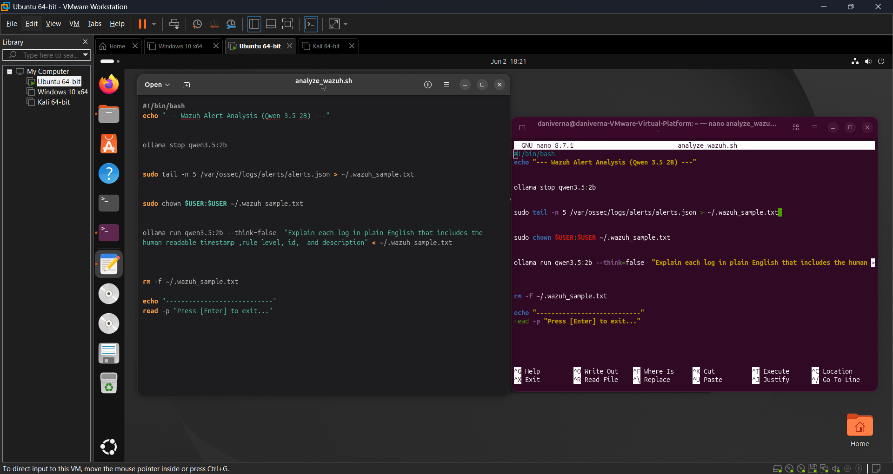
Task: Open the Help icon in the dock
Action: pos(109,173)
